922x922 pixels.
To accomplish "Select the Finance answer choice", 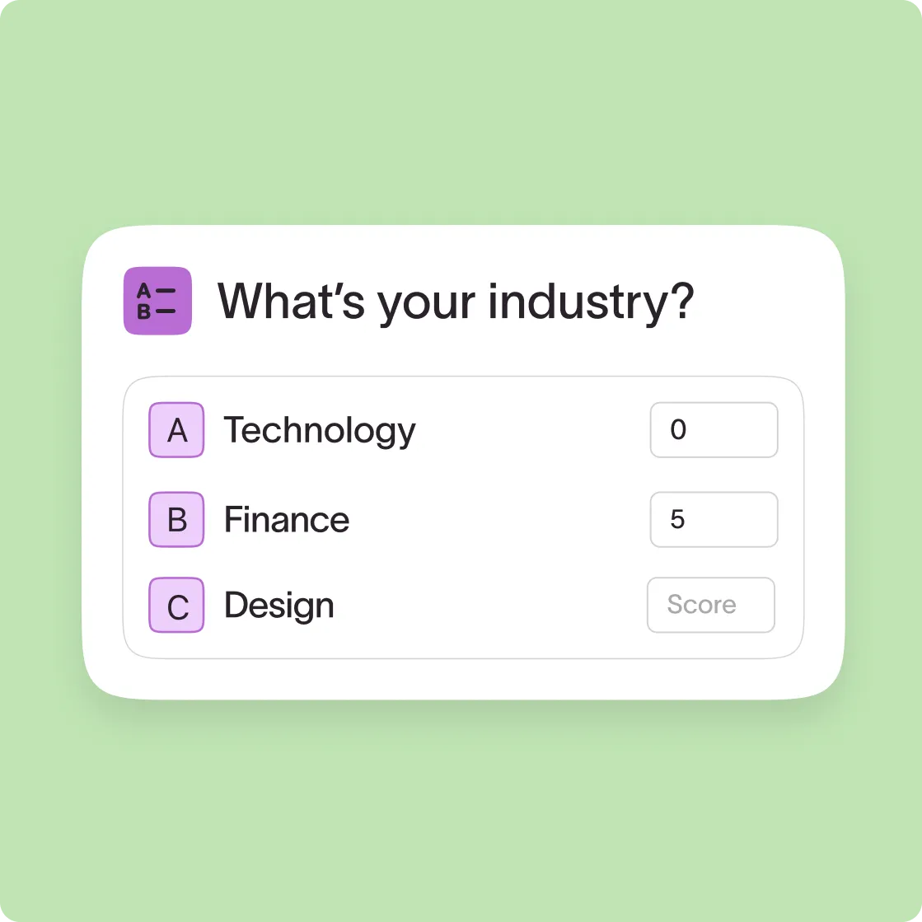I will coord(286,519).
